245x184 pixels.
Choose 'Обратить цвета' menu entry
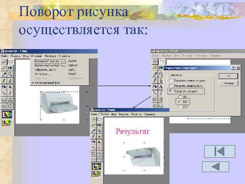click(x=60, y=70)
